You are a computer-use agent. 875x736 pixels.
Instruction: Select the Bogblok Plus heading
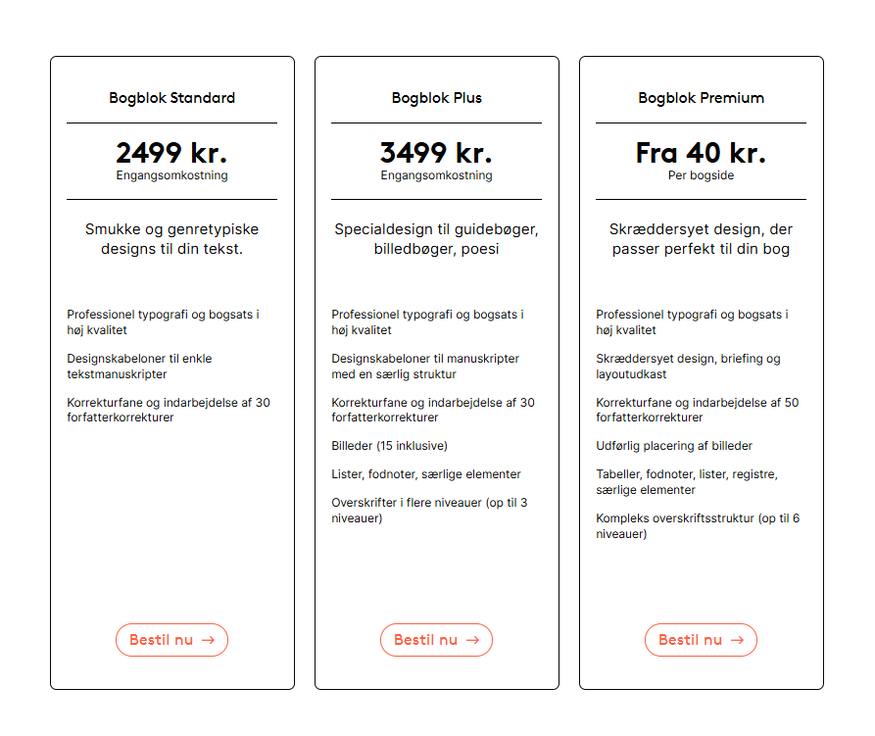(x=437, y=98)
